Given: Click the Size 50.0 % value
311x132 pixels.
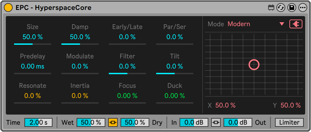Looking at the screenshot, I should [33, 37].
